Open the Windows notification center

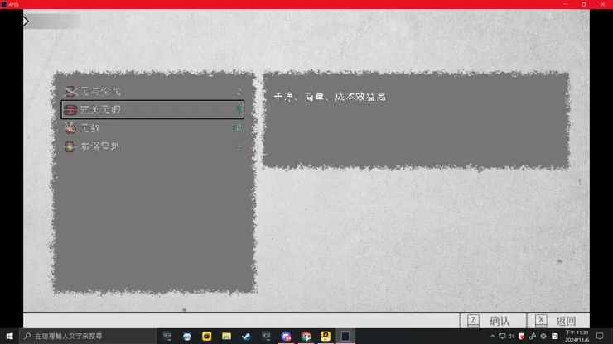click(600, 337)
